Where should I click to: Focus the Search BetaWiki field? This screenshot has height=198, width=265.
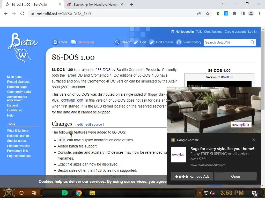click(x=226, y=42)
